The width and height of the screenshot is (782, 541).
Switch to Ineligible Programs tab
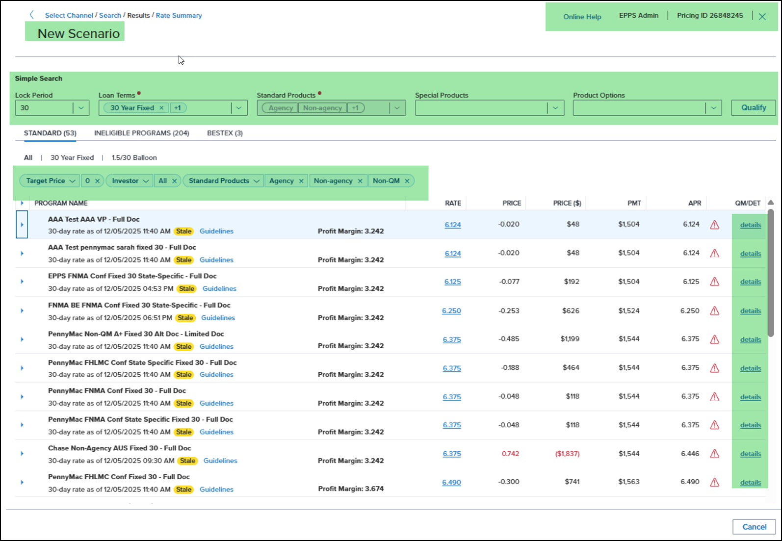142,133
